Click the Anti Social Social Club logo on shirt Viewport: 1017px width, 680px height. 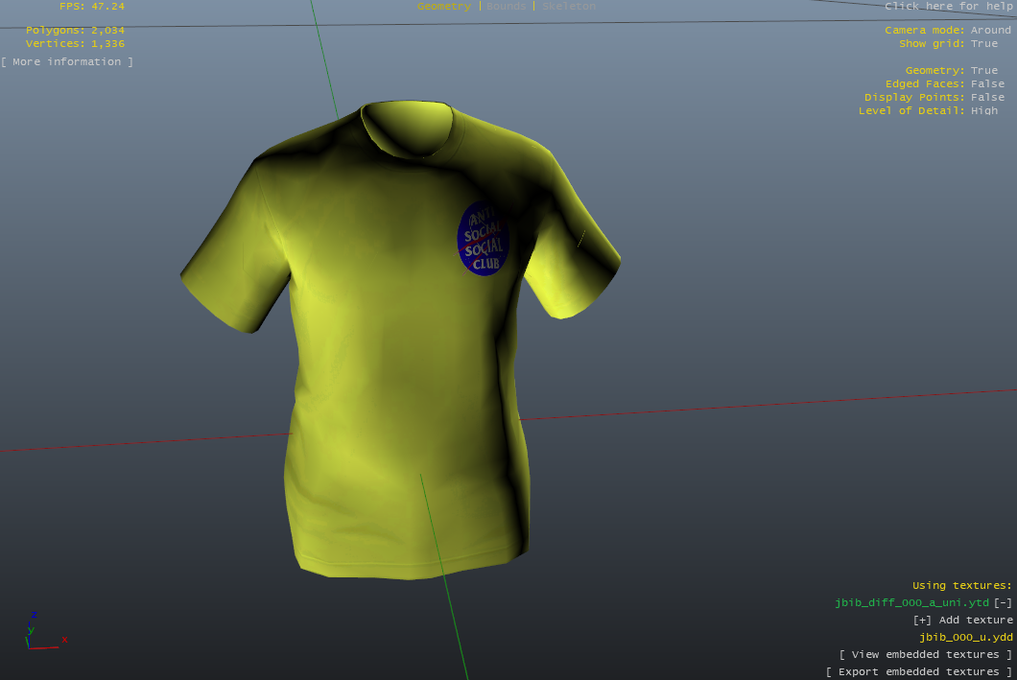(x=483, y=239)
